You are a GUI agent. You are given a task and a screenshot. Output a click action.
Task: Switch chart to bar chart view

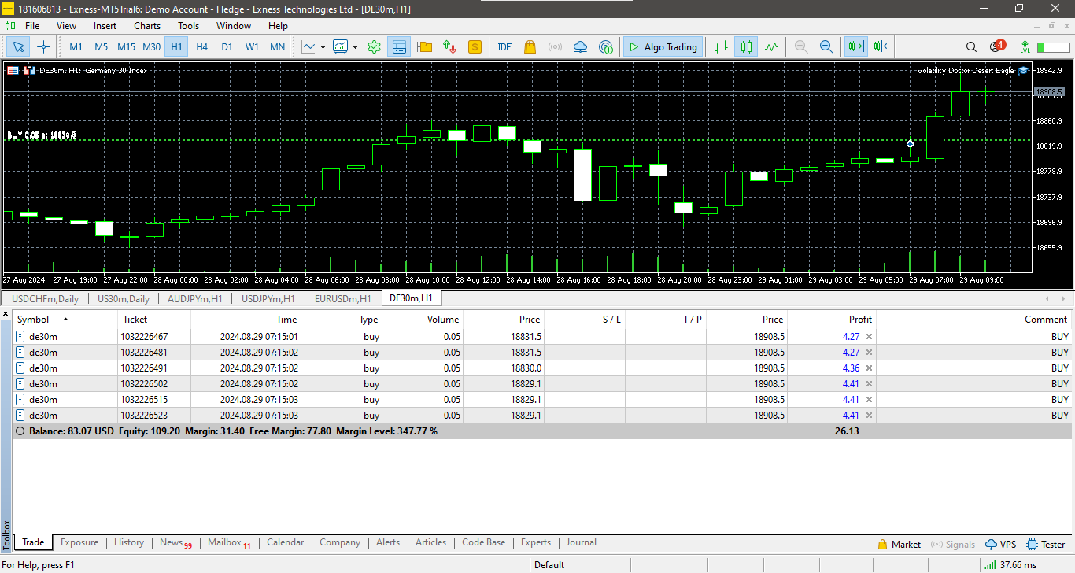(721, 47)
